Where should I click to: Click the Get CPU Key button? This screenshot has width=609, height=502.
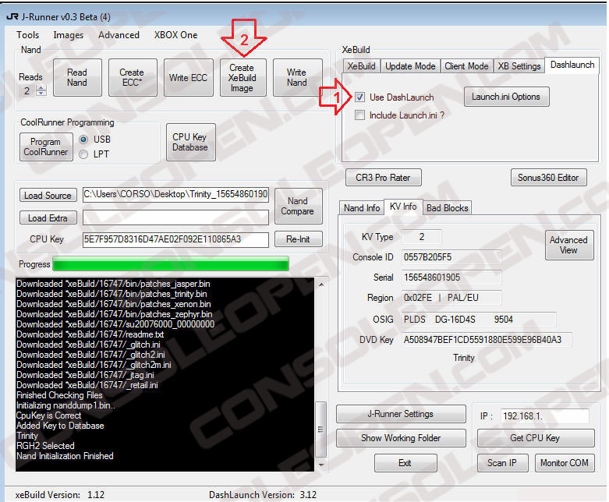point(536,438)
